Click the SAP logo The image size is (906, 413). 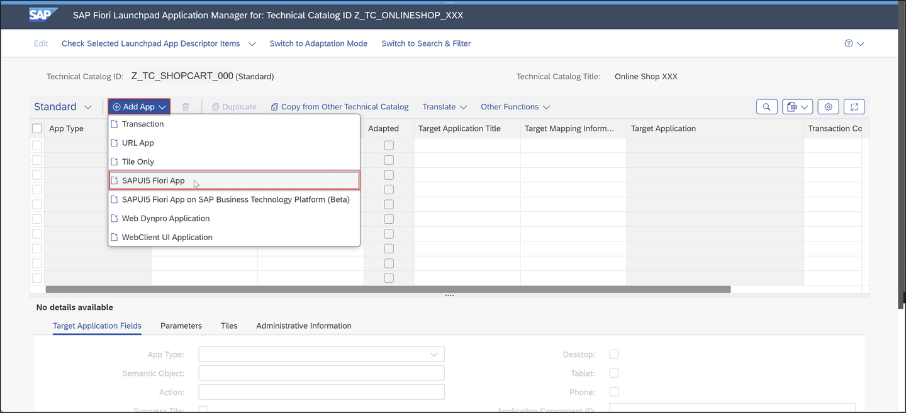pyautogui.click(x=43, y=15)
